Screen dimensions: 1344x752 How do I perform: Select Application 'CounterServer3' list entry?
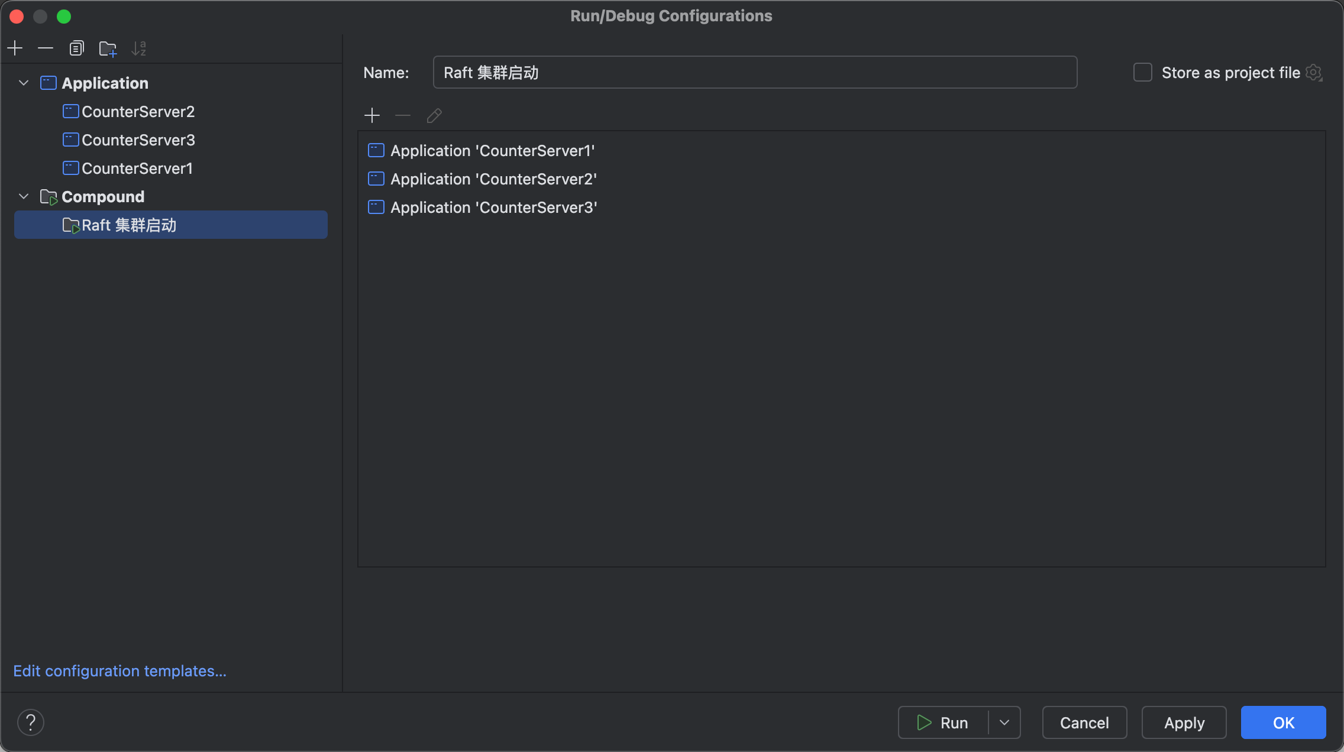pos(493,208)
